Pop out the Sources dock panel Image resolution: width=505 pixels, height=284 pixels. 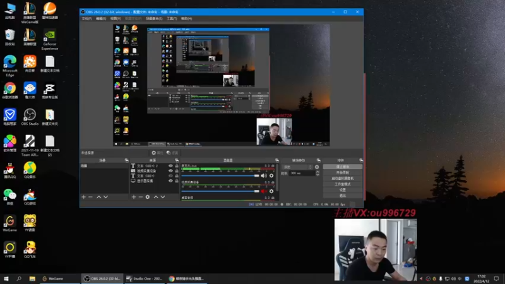177,160
